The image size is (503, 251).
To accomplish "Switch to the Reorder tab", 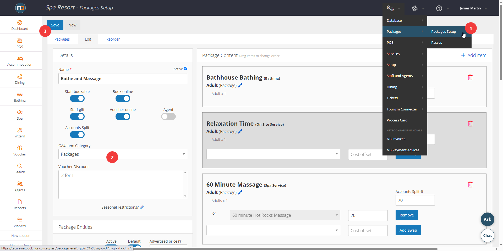I will point(113,39).
